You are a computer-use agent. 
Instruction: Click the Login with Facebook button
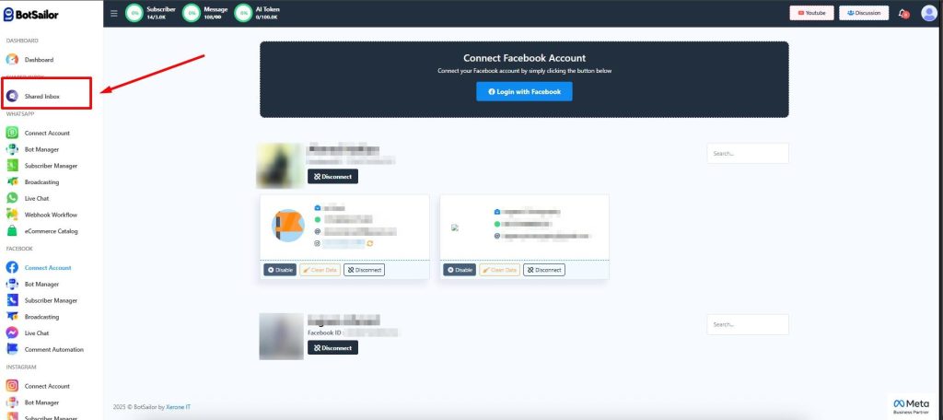tap(524, 91)
